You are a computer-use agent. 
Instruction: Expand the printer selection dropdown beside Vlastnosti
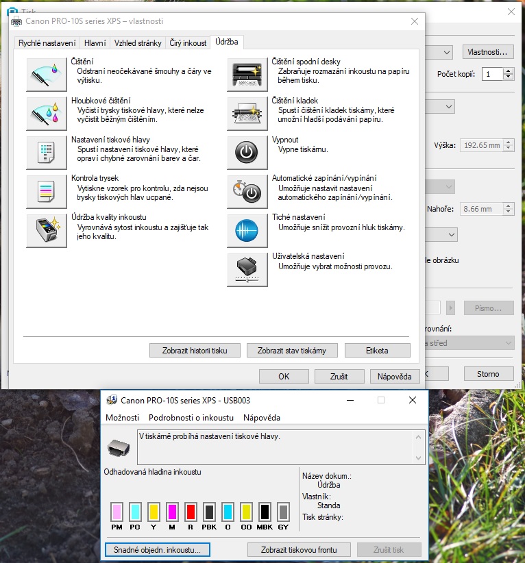[447, 52]
